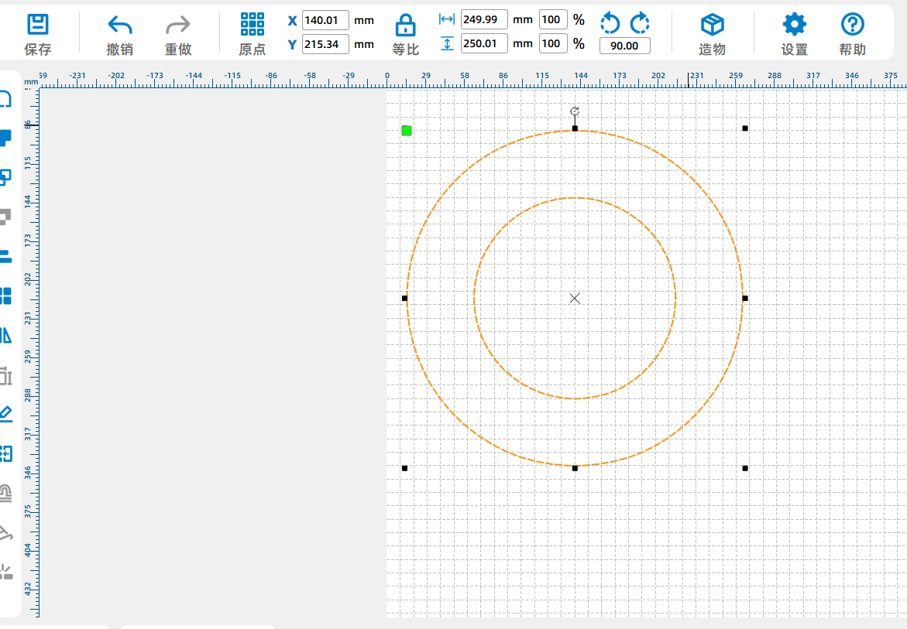
Task: Click the Y position input field
Action: point(325,44)
